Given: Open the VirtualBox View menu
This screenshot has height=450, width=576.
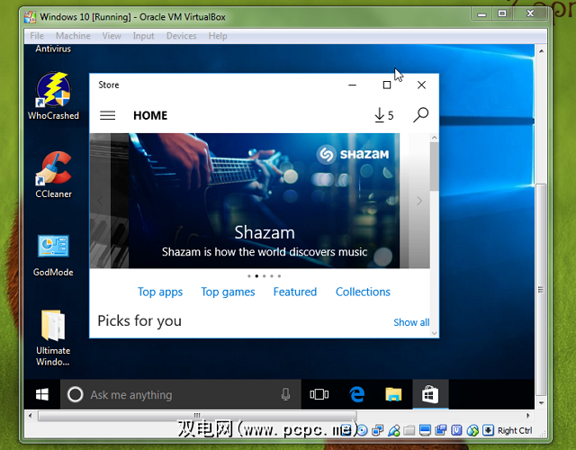Looking at the screenshot, I should [112, 36].
